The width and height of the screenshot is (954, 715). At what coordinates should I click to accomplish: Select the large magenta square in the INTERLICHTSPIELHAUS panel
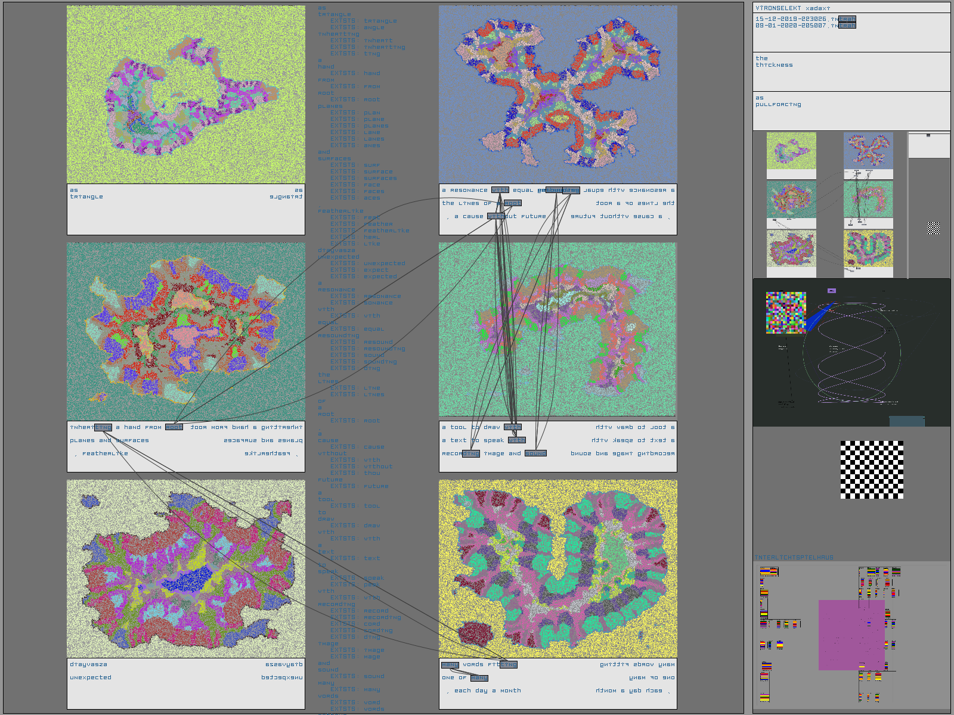point(851,635)
